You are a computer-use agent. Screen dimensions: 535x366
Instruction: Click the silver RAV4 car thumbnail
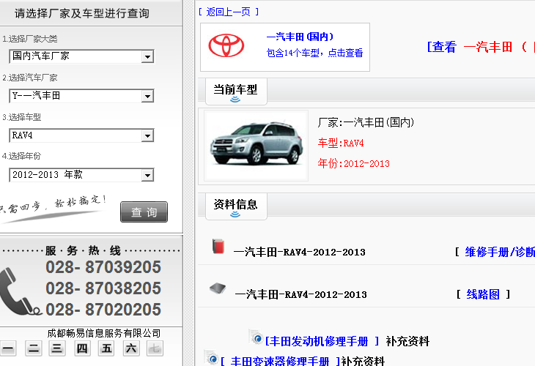pyautogui.click(x=257, y=146)
